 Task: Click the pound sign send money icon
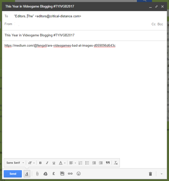click(x=54, y=174)
